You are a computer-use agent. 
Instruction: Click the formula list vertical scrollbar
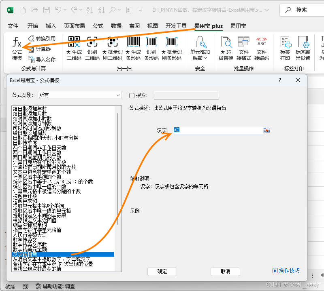[x=118, y=169]
